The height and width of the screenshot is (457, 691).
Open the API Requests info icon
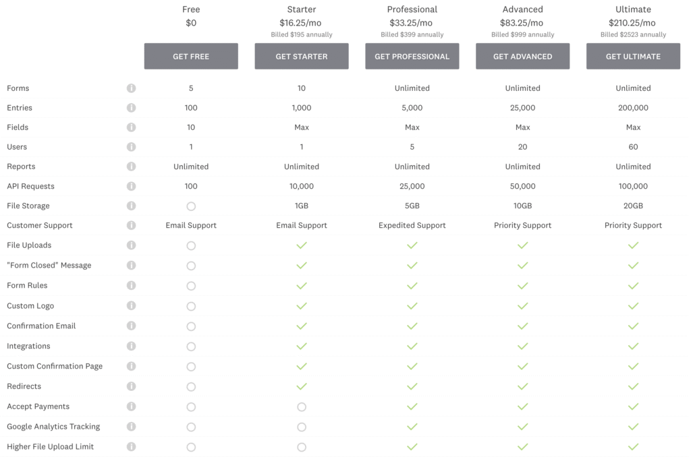pos(132,186)
